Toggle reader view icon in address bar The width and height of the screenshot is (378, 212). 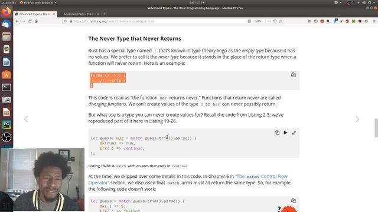[249, 21]
